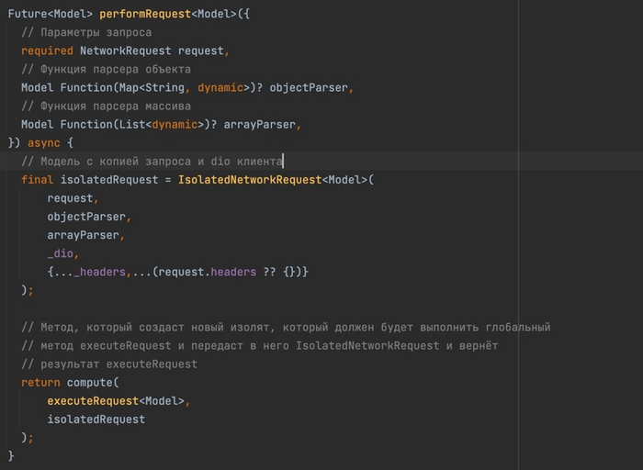This screenshot has height=470, width=643.
Task: Click the 'Параметры запроса' comment
Action: tap(86, 32)
